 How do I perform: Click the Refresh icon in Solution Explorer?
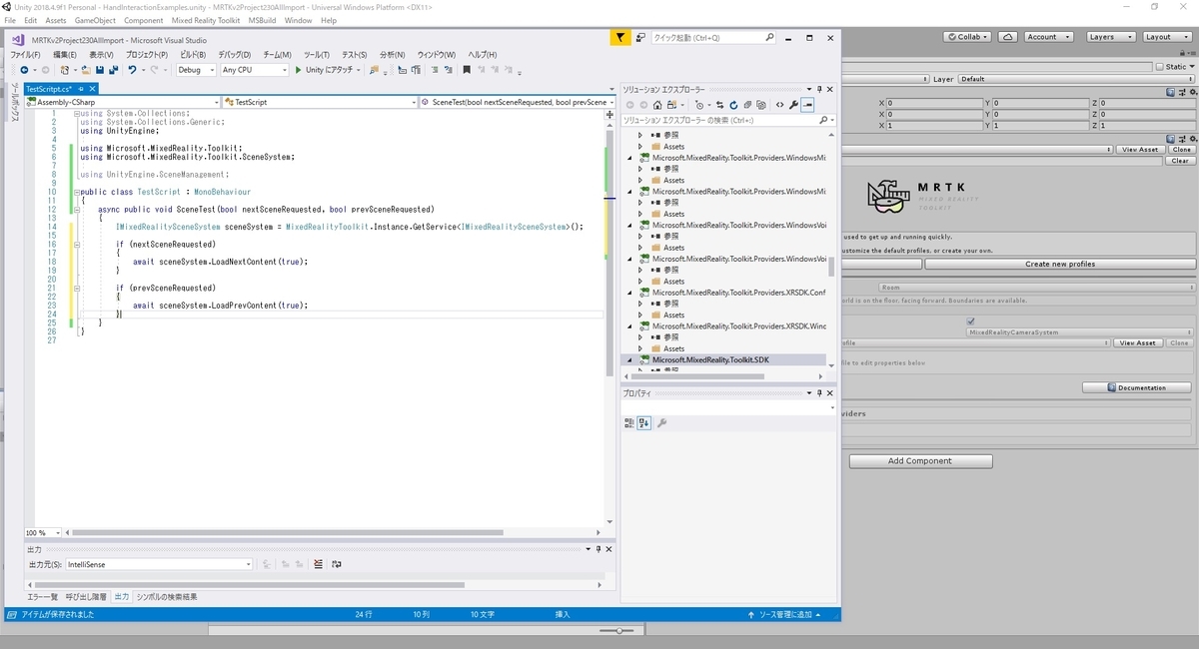pyautogui.click(x=733, y=105)
